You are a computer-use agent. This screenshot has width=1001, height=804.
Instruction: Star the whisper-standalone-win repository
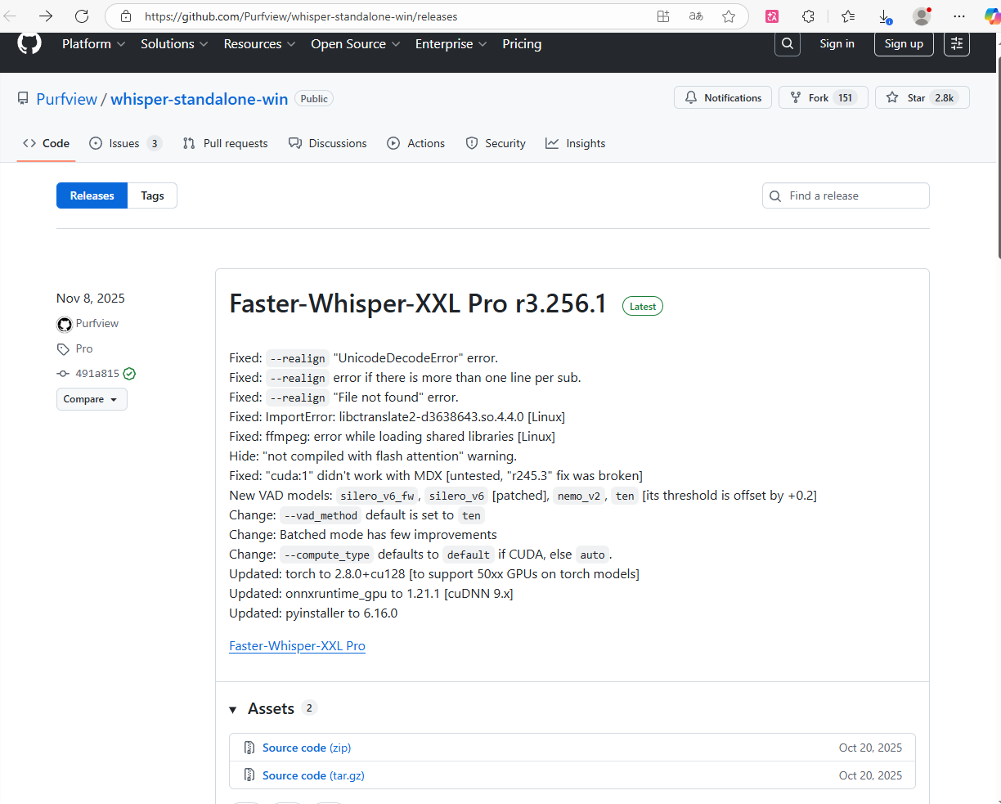[x=922, y=98]
